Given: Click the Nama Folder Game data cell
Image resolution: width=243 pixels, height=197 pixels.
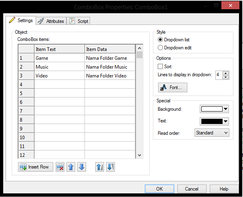Looking at the screenshot, I should (110, 58).
